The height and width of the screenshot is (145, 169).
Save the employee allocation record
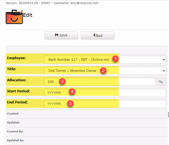pyautogui.click(x=61, y=35)
